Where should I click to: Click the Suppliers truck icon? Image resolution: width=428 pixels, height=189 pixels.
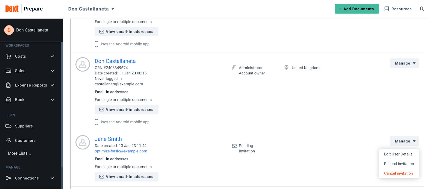click(9, 126)
